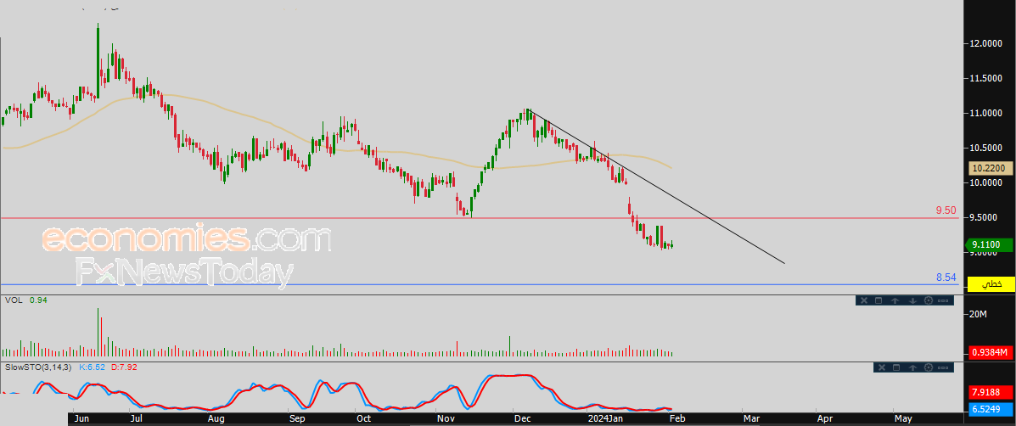Open more options for VOL panel
The width and height of the screenshot is (1016, 426).
tap(943, 300)
